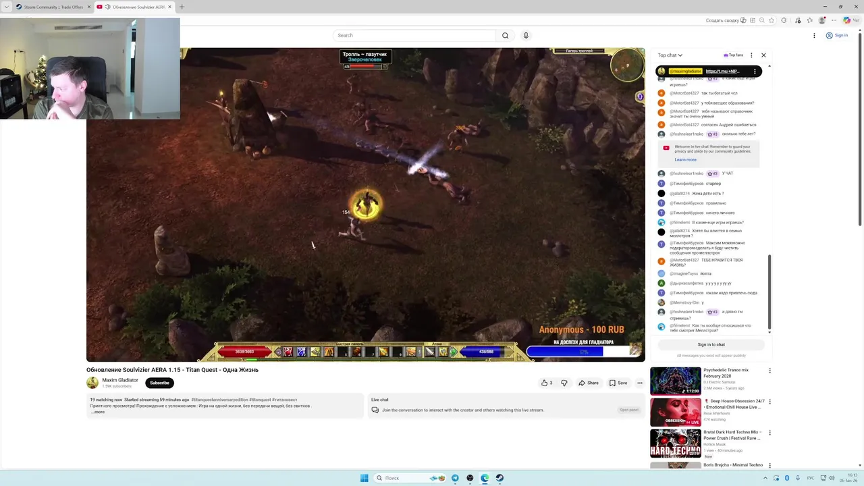864x486 pixels.
Task: Open options for Boris Brejcha video
Action: click(x=769, y=465)
